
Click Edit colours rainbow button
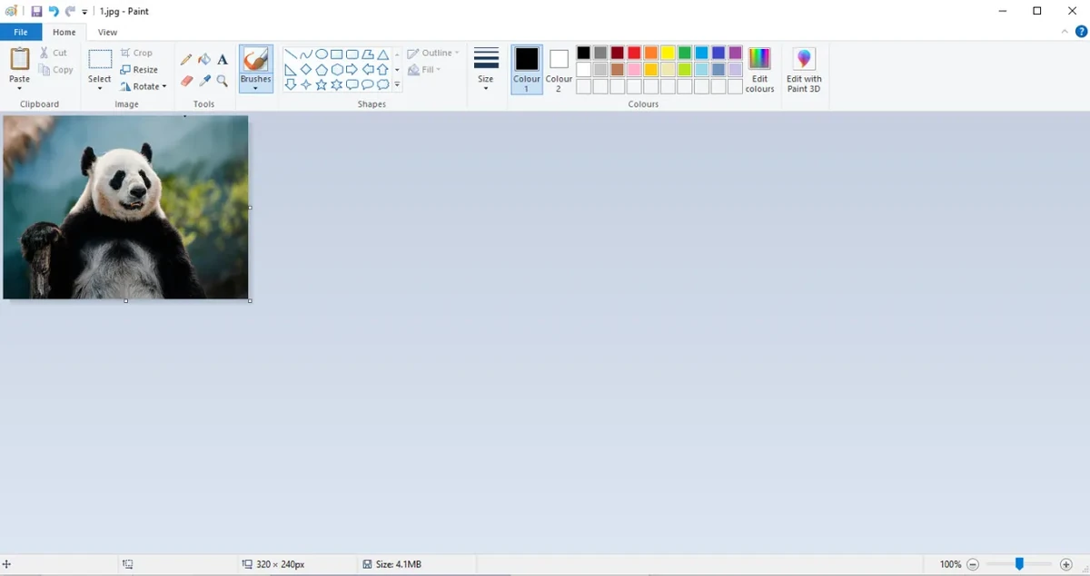click(759, 70)
